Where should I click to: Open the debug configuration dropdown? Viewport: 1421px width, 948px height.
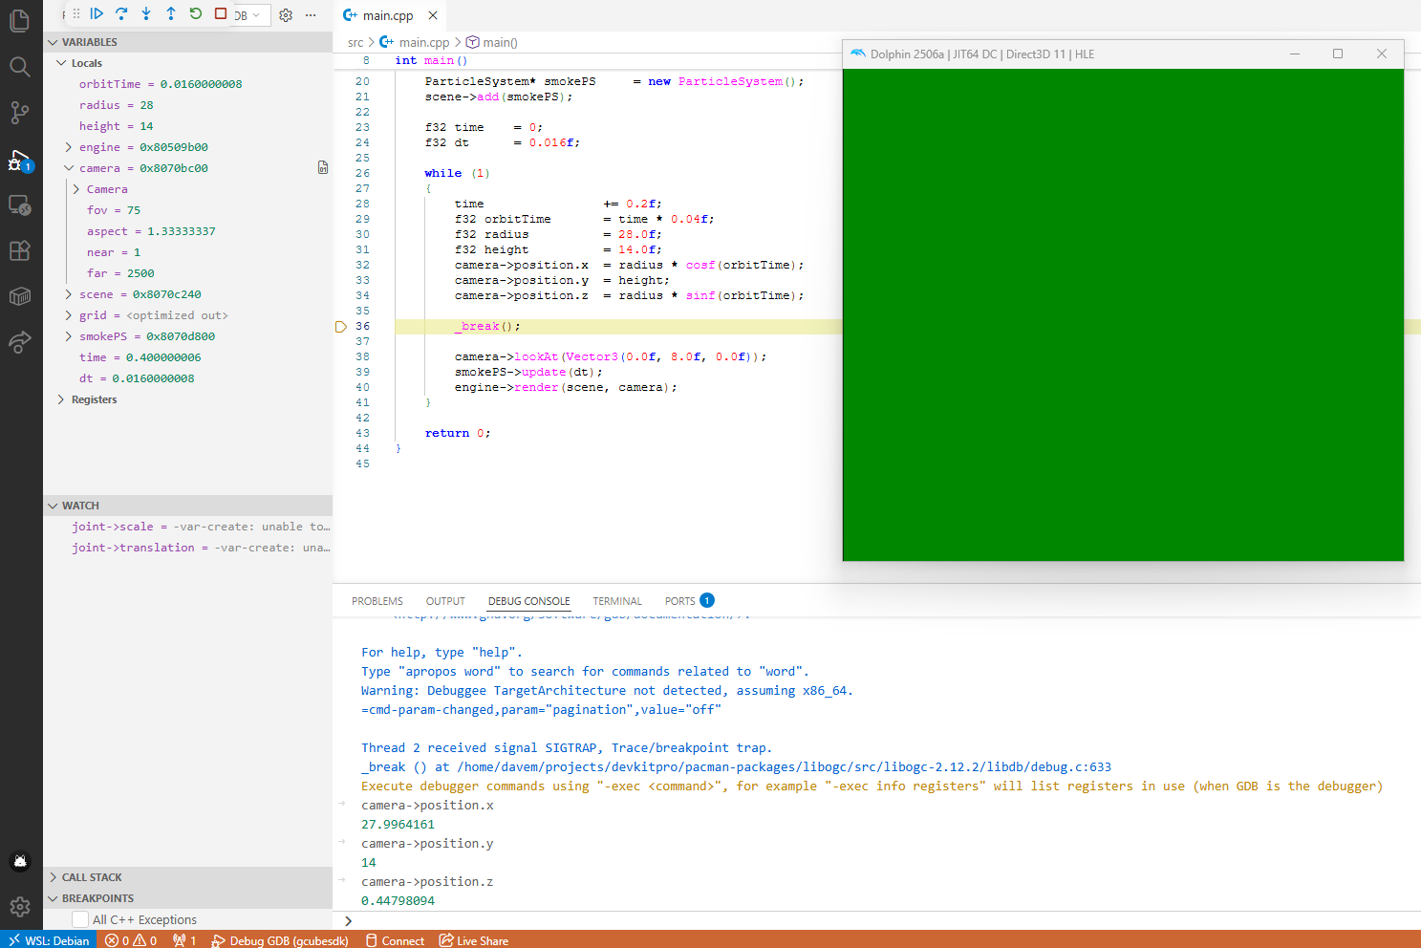(x=250, y=15)
